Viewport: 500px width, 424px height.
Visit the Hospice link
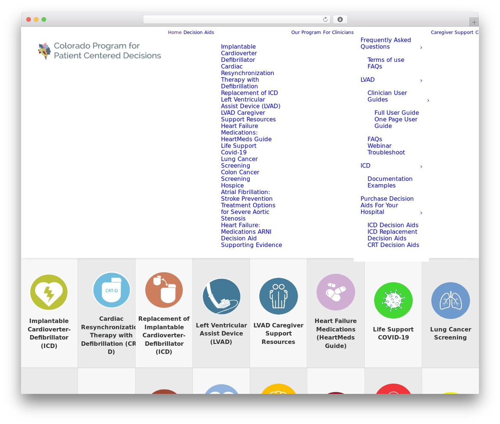[232, 186]
